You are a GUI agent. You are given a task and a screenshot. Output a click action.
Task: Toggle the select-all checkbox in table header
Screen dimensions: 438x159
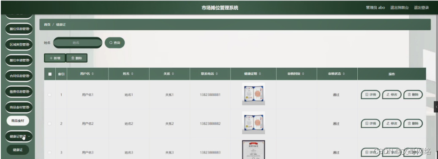[50, 74]
